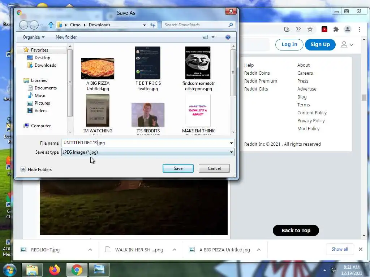Open File name history dropdown arrow
370x277 pixels.
point(231,143)
